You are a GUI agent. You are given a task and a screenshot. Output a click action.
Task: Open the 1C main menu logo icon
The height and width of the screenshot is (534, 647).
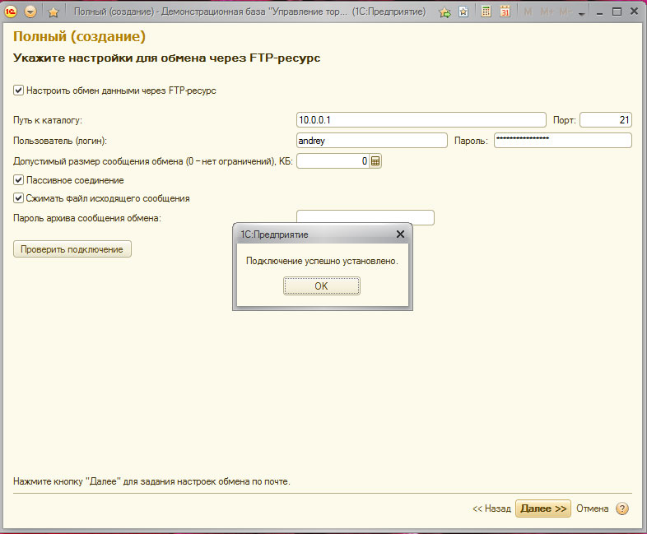pyautogui.click(x=12, y=12)
